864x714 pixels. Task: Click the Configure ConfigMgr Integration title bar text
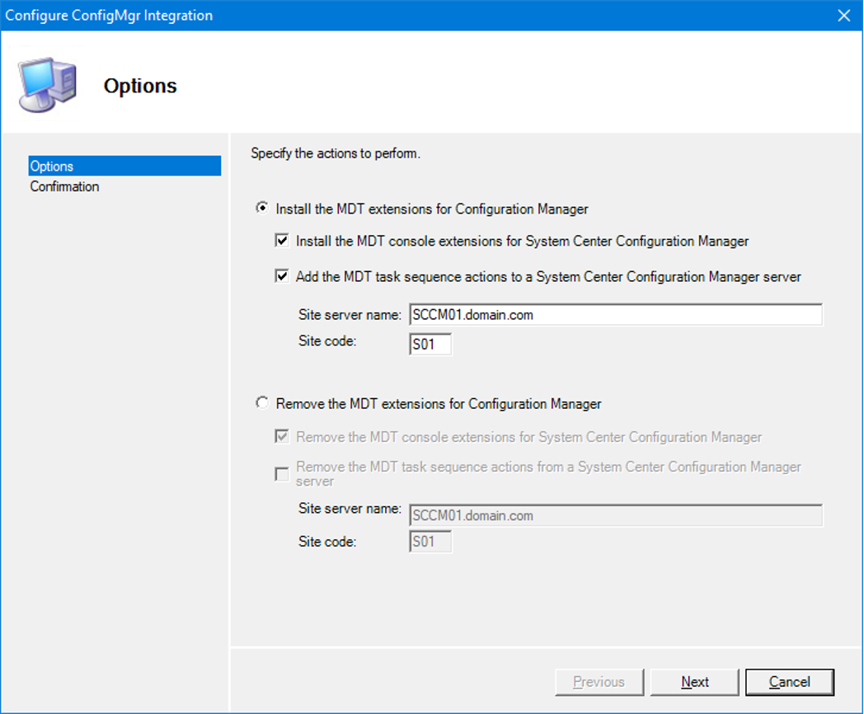pos(109,16)
